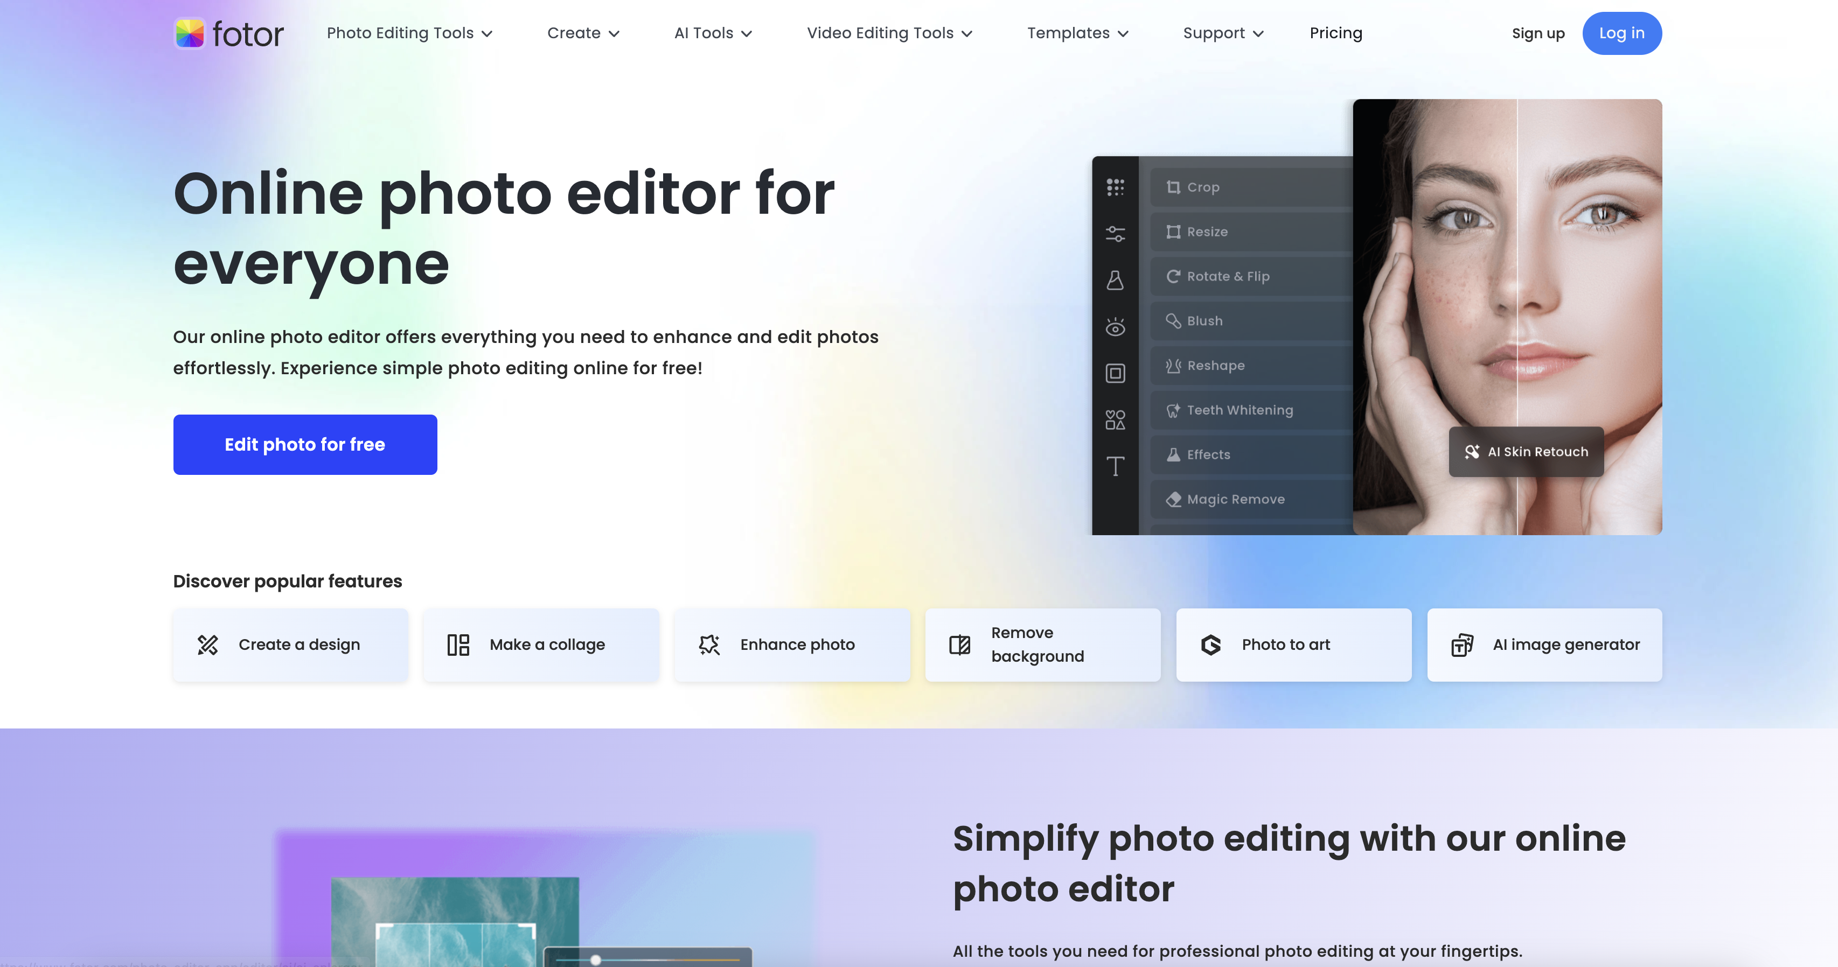The height and width of the screenshot is (967, 1838).
Task: Open the Support menu label
Action: 1214,33
